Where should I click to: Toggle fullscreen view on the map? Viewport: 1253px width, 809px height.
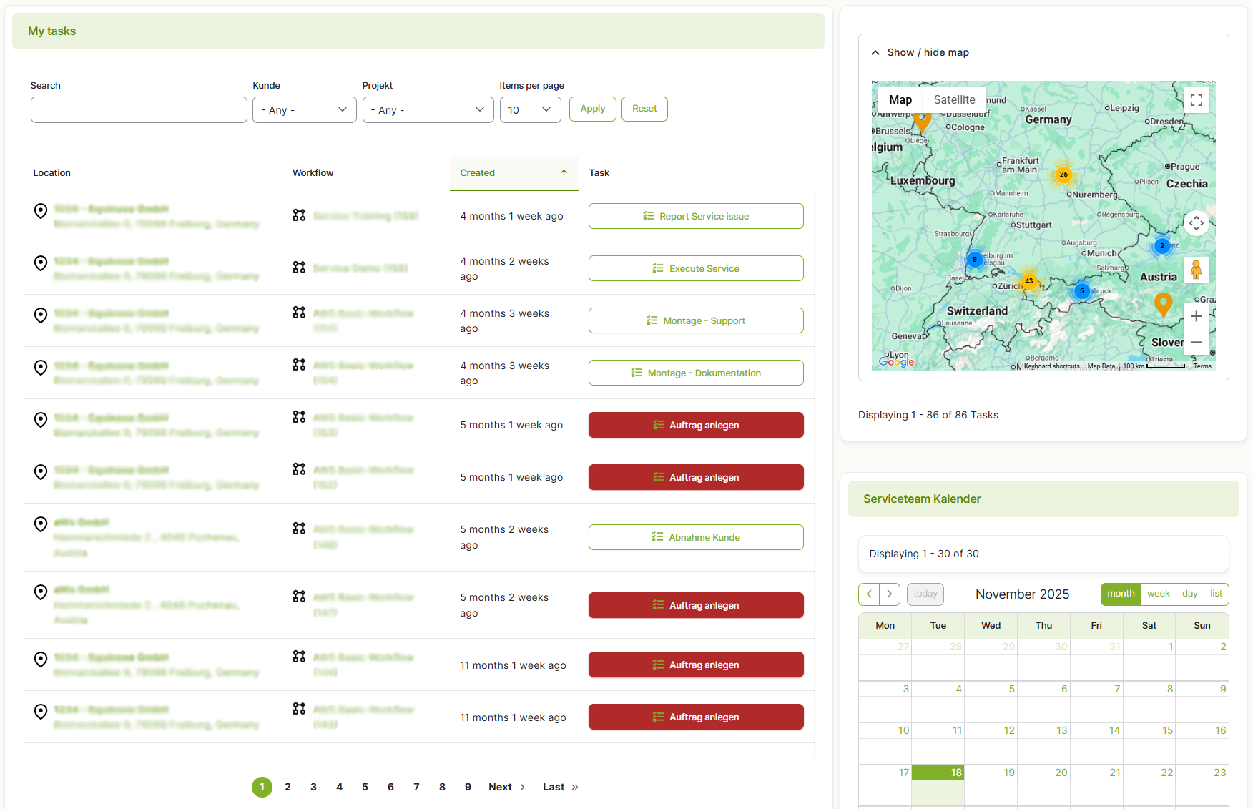pos(1196,101)
